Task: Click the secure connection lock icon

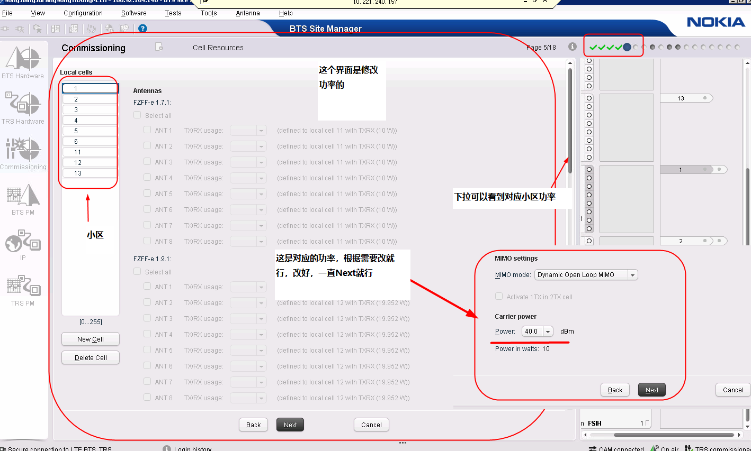Action: coord(3,449)
